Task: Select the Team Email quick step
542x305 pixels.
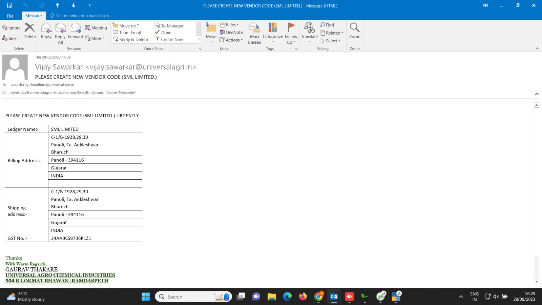Action: 130,33
